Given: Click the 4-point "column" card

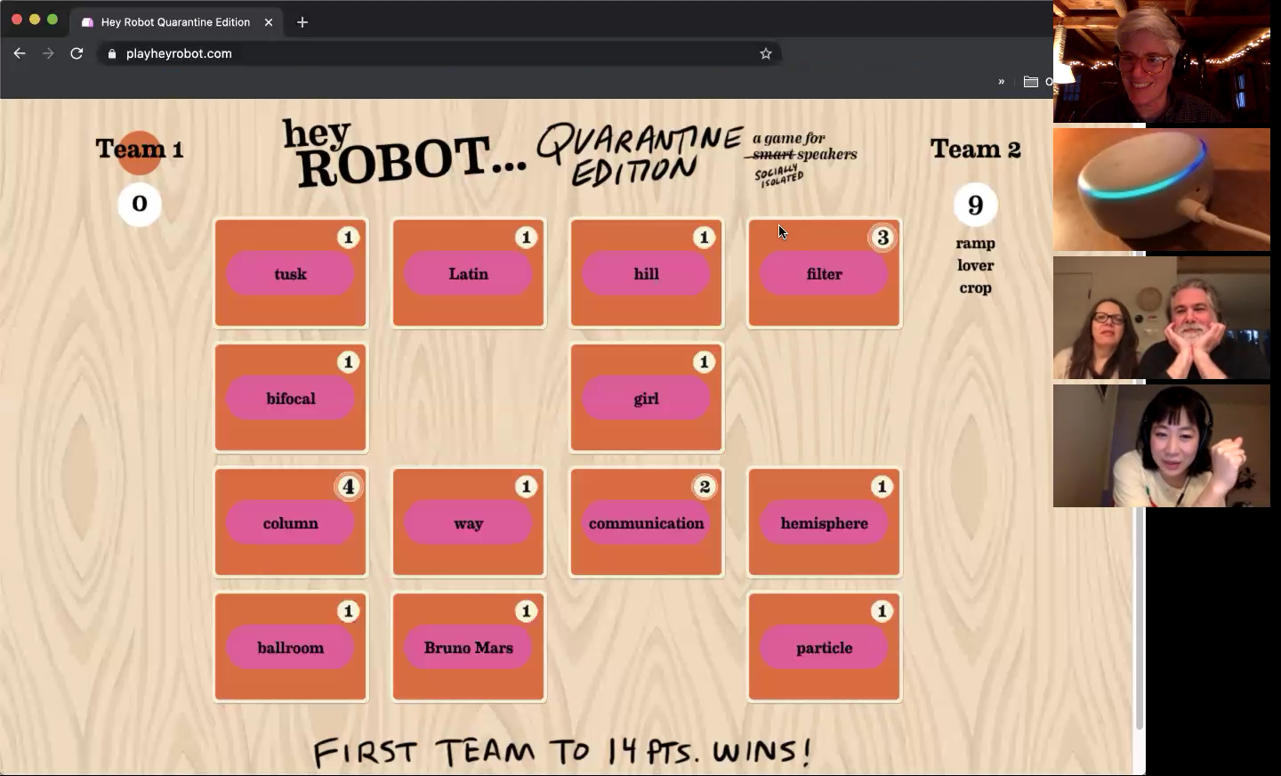Looking at the screenshot, I should click(x=291, y=523).
